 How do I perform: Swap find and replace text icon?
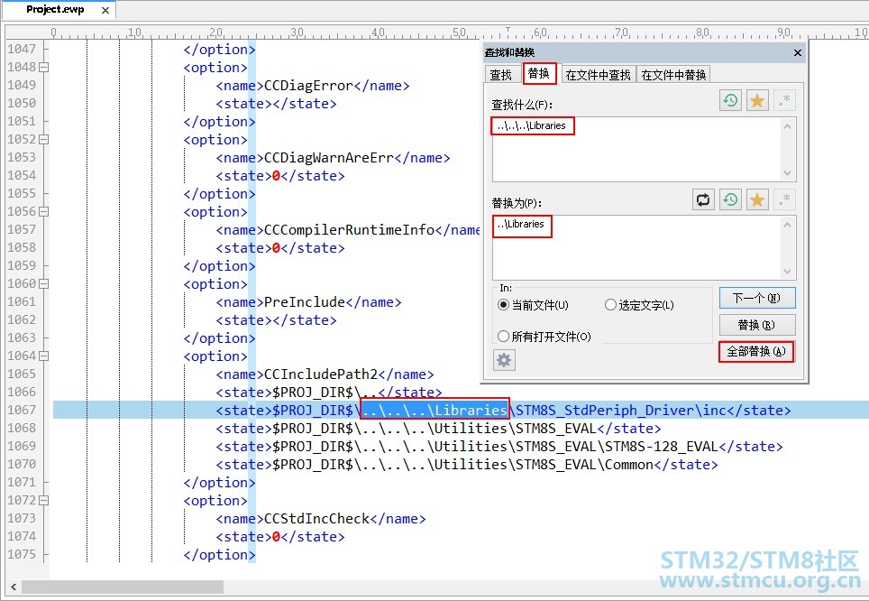tap(703, 199)
